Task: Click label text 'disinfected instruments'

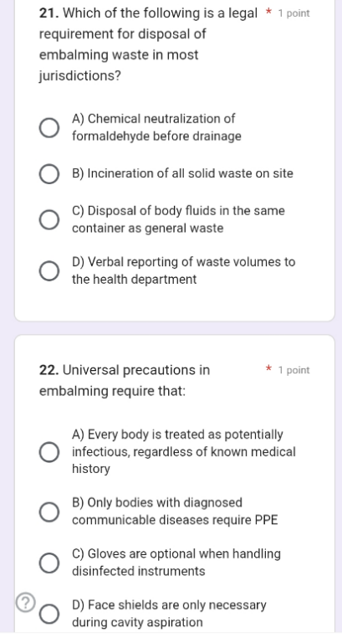Action: coord(139,571)
